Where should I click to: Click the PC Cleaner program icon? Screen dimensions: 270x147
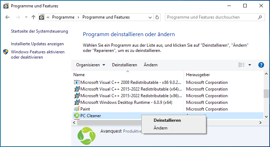pyautogui.click(x=76, y=116)
